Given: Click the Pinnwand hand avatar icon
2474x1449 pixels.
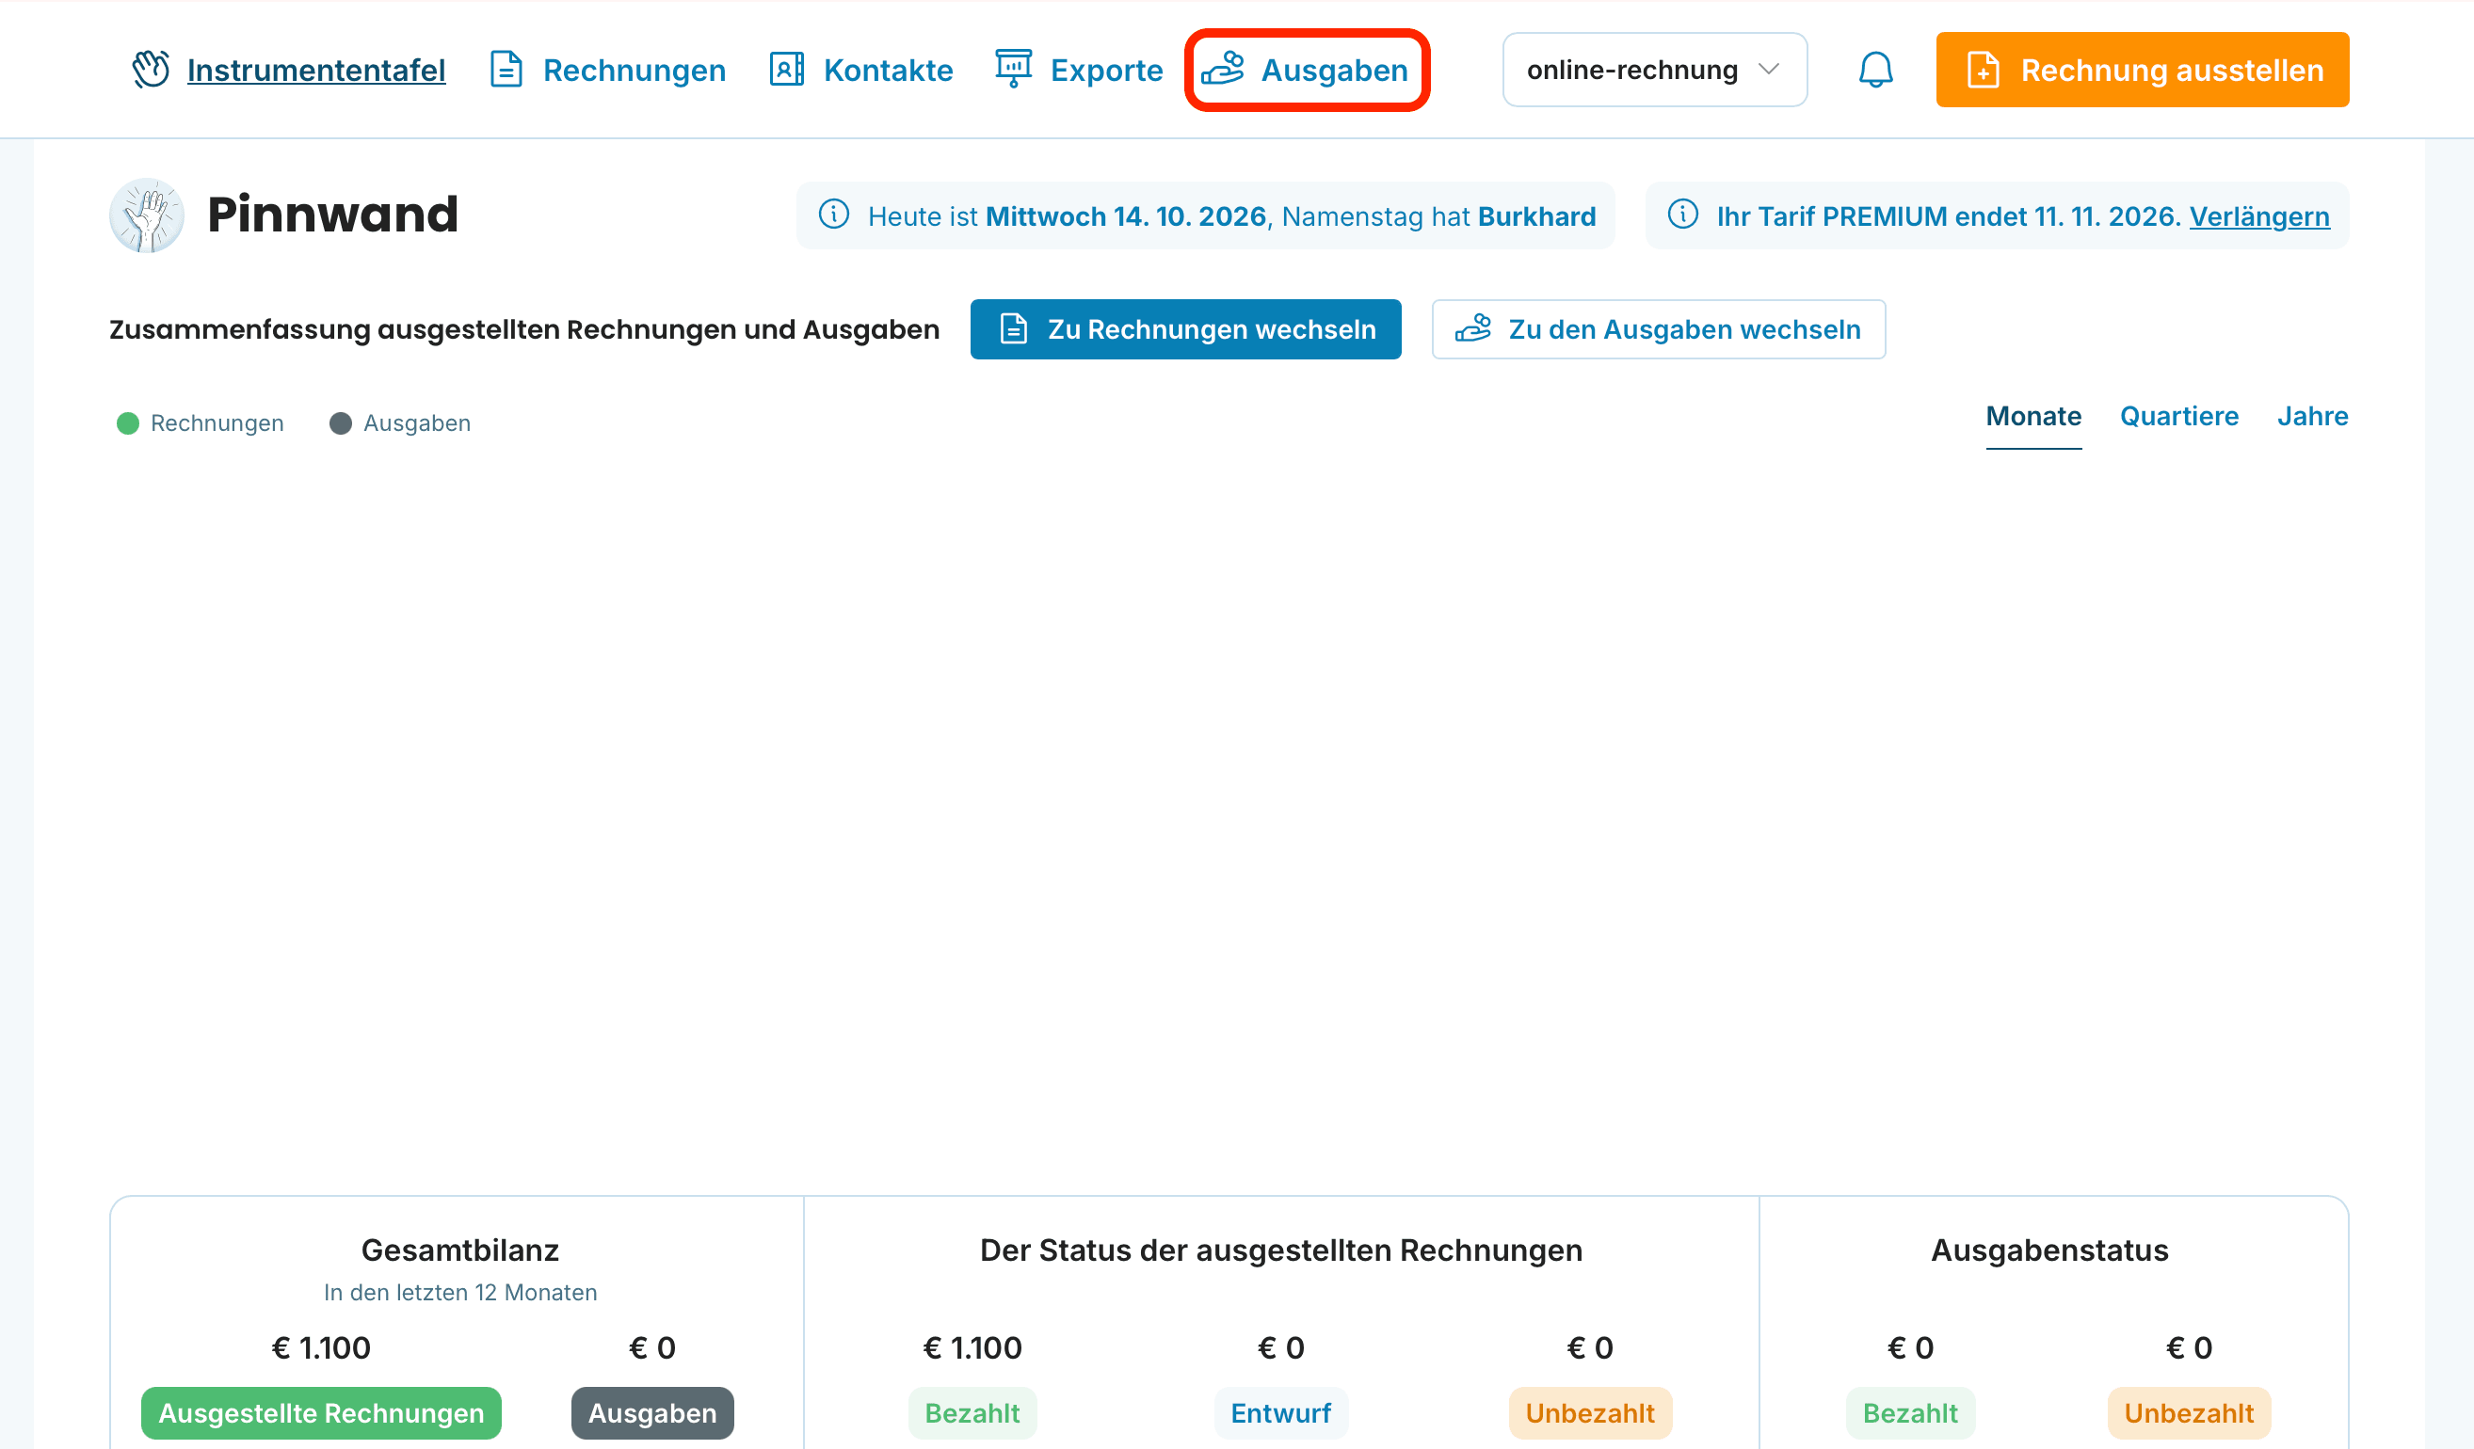Looking at the screenshot, I should (146, 215).
